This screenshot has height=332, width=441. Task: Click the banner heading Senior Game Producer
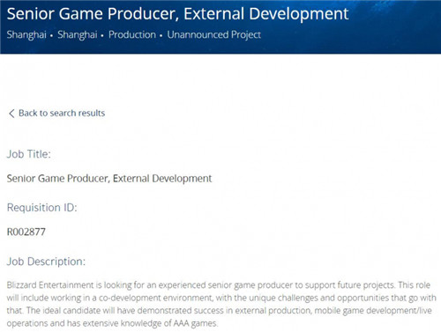coord(177,14)
